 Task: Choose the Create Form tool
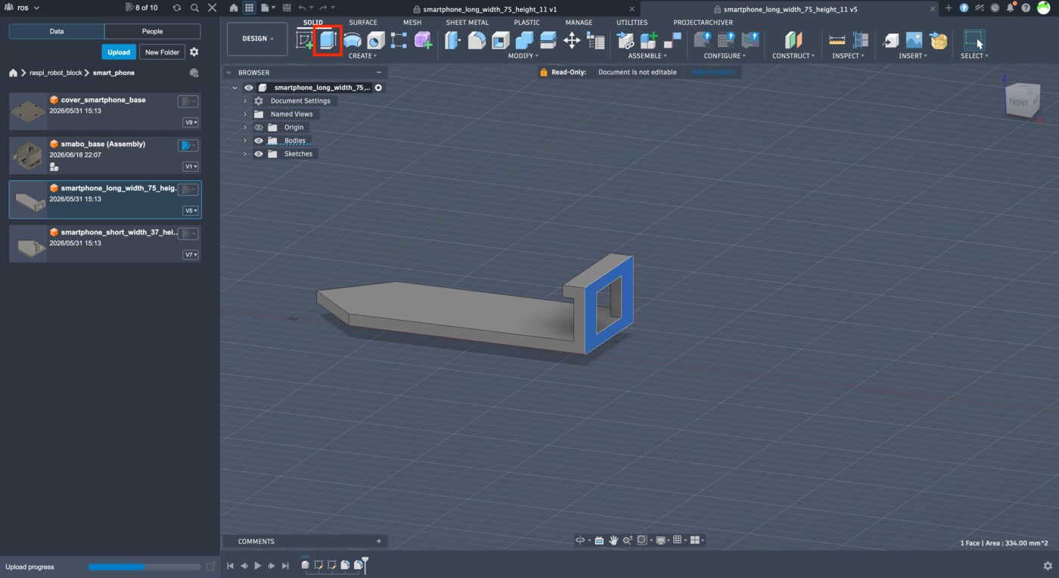[423, 40]
